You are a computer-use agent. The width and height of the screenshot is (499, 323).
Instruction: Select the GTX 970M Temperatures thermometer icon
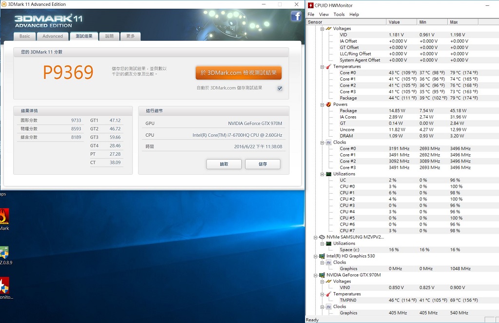329,294
